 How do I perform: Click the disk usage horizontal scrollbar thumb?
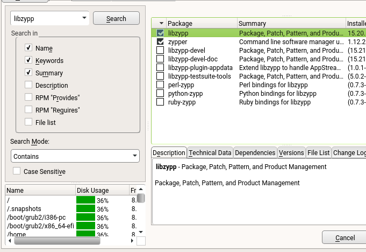pyautogui.click(x=57, y=241)
